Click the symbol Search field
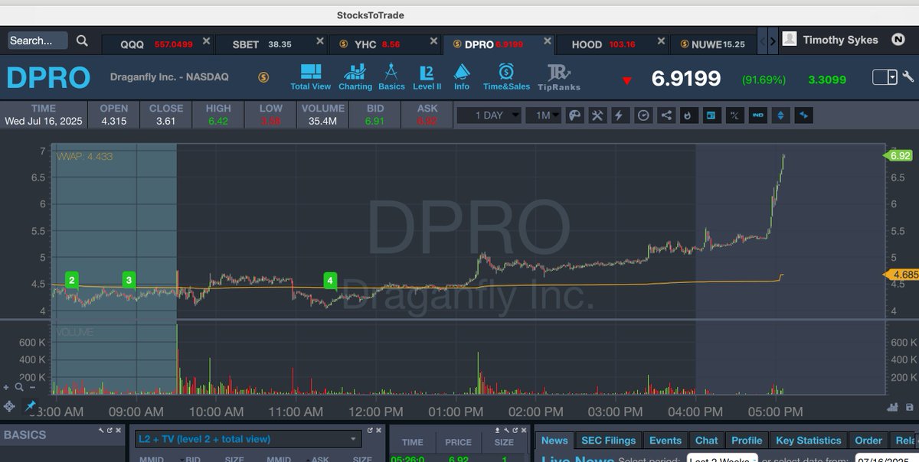Image resolution: width=919 pixels, height=462 pixels. click(38, 41)
